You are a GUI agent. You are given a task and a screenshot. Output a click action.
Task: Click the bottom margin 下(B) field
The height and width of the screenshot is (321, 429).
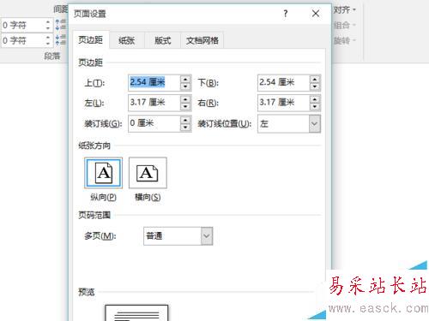click(283, 83)
